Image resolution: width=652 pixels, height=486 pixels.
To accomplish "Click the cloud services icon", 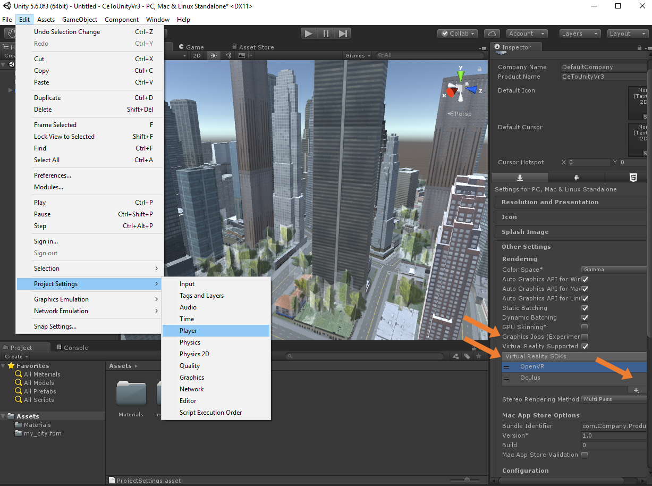I will coord(493,33).
